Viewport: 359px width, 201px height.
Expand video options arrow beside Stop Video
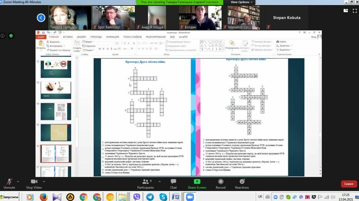coord(44,181)
